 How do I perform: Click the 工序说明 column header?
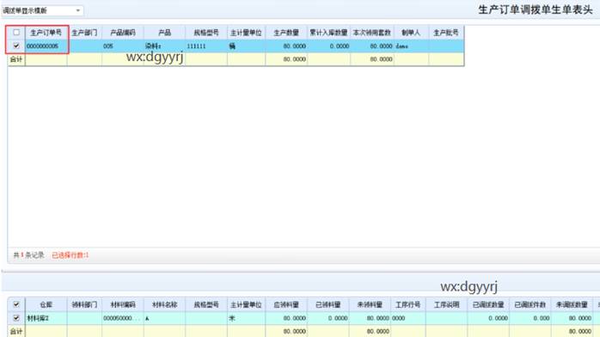coord(446,305)
